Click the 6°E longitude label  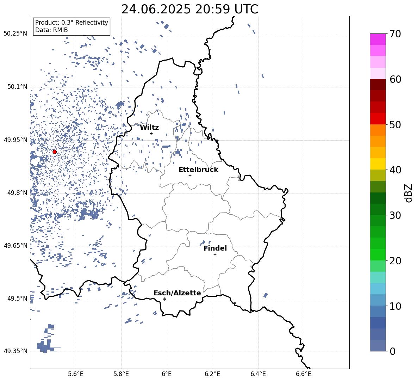[167, 374]
